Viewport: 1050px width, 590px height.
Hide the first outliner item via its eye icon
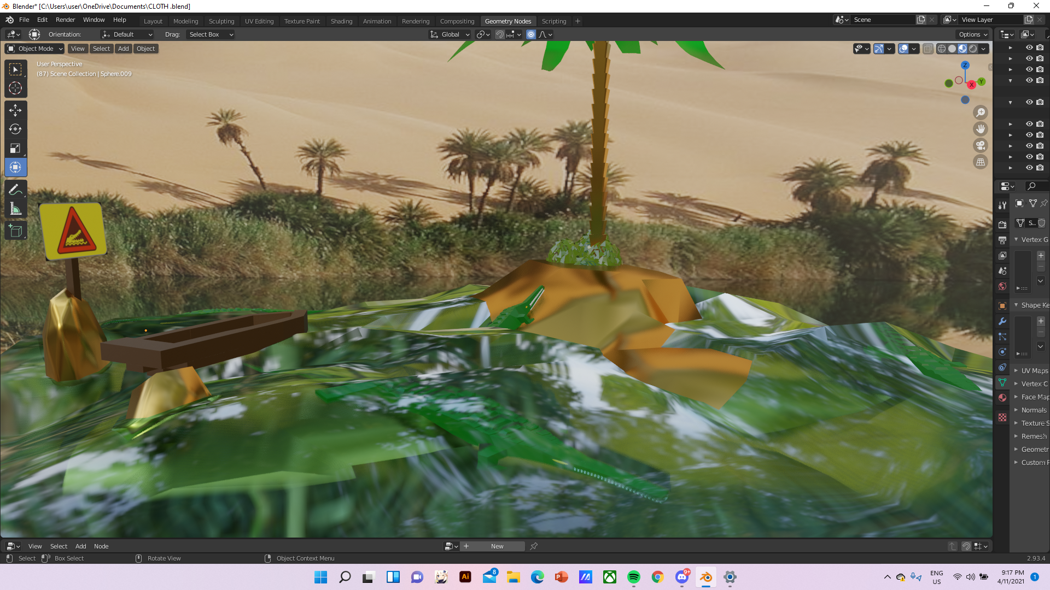click(1029, 48)
